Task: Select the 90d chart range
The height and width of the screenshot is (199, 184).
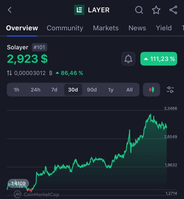Action: (x=92, y=90)
